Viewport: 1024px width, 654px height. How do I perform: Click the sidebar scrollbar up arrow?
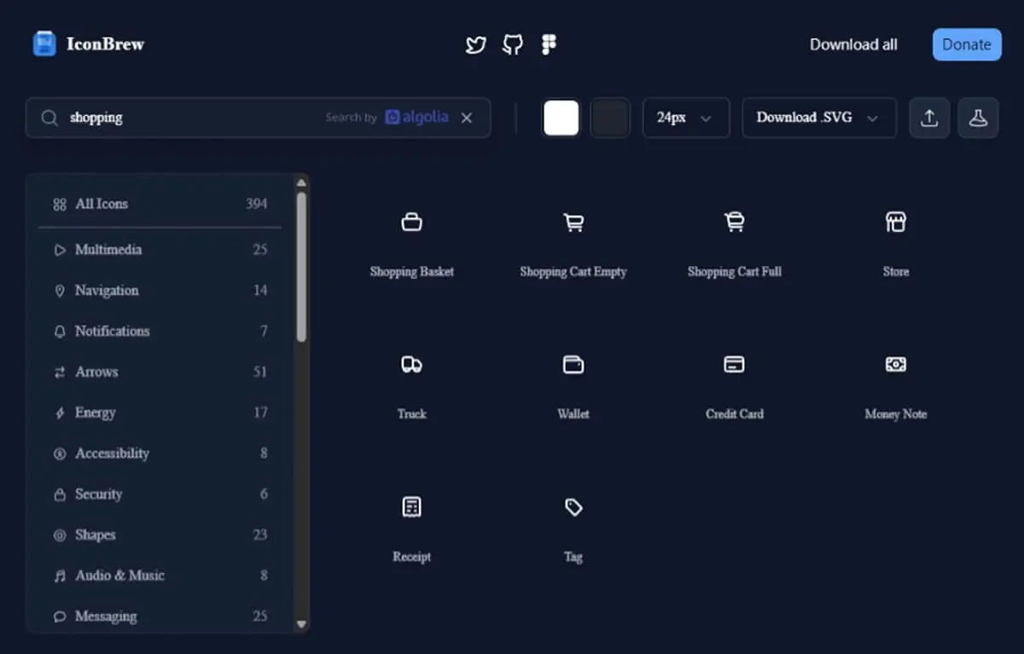click(300, 182)
